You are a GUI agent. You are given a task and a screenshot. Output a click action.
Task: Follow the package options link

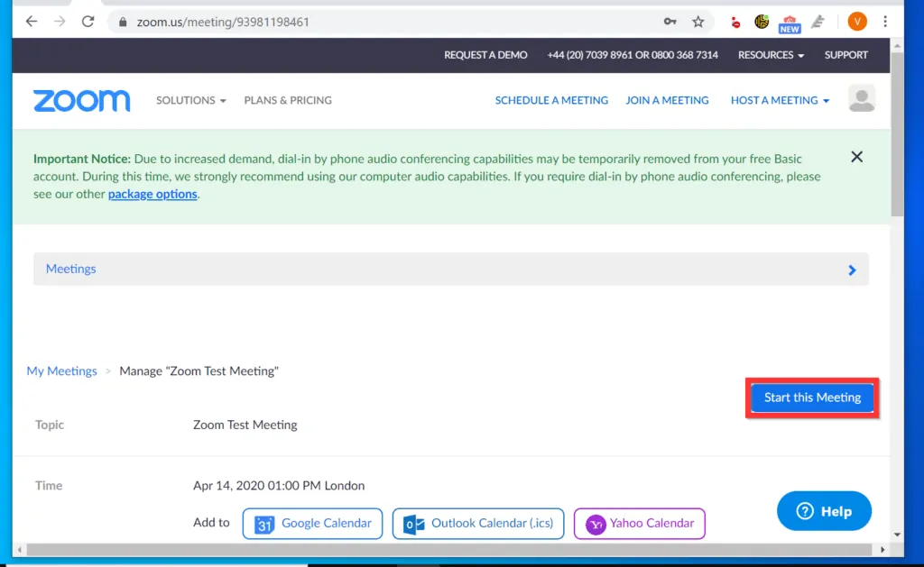pyautogui.click(x=152, y=194)
